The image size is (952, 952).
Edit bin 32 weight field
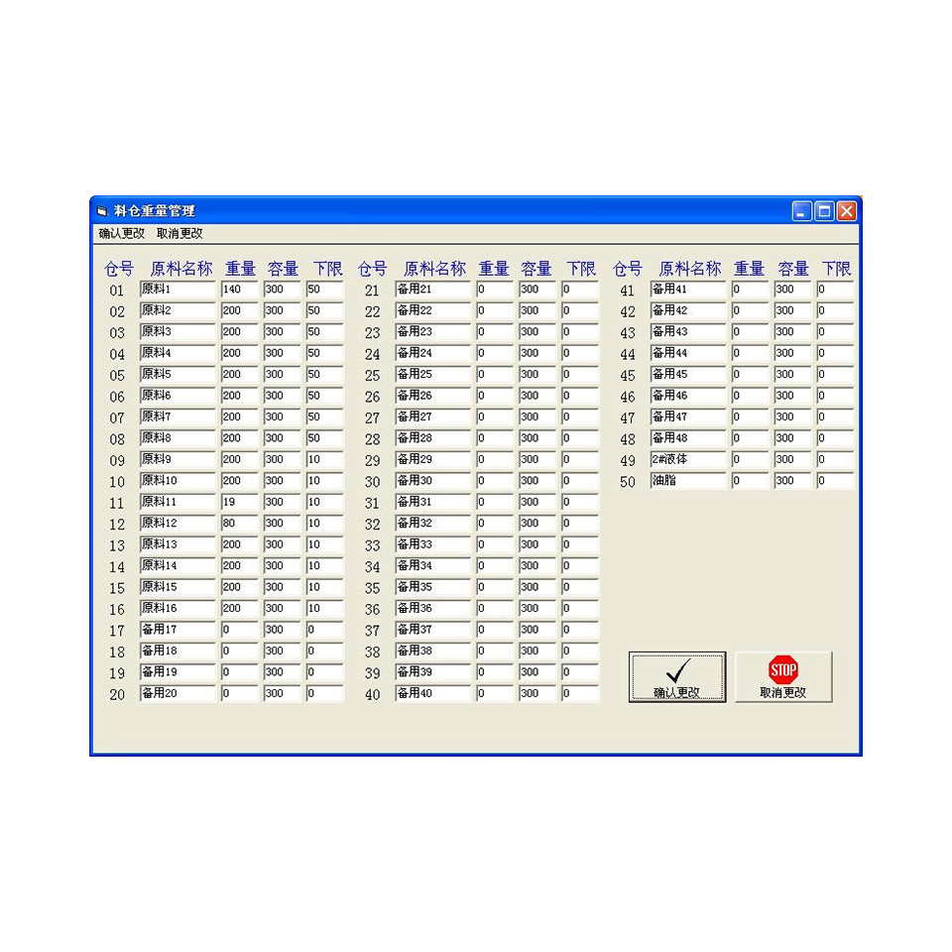[x=495, y=524]
